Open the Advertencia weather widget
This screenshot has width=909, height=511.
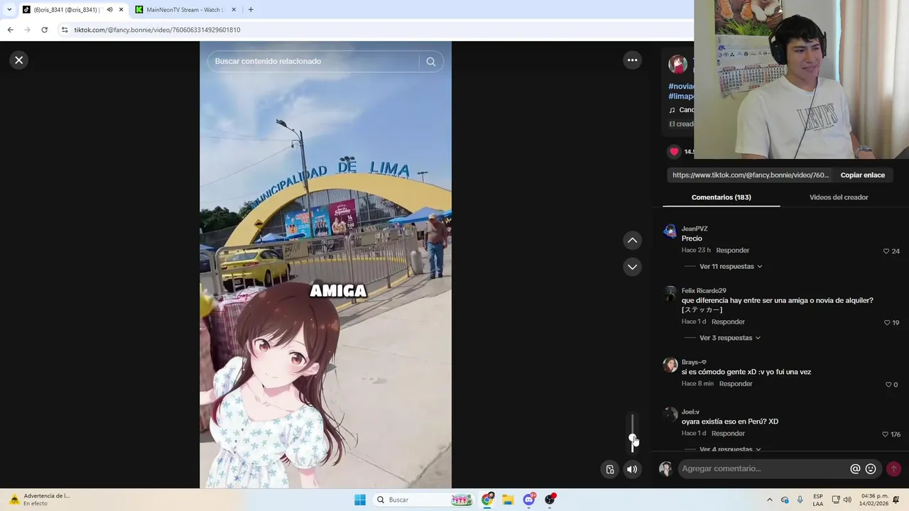click(x=39, y=500)
